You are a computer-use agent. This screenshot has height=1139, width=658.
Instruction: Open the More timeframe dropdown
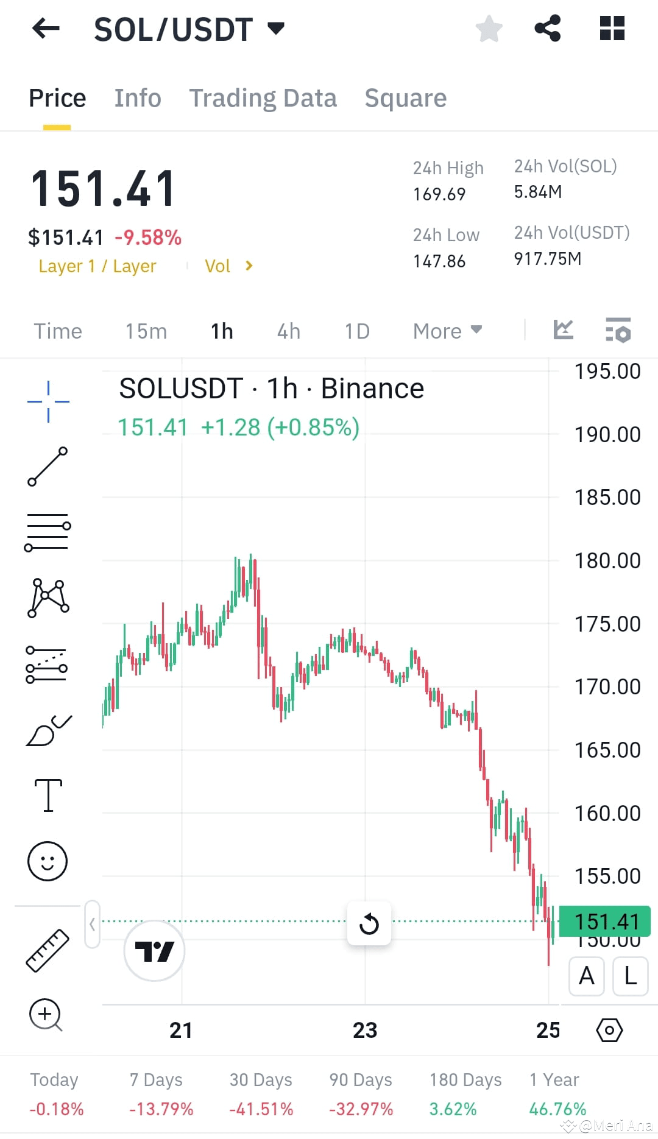(x=447, y=331)
